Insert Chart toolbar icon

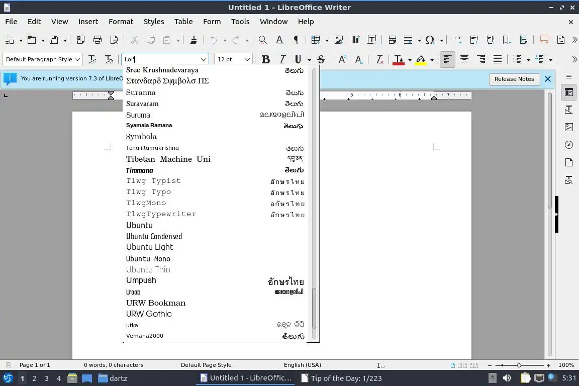[x=355, y=40]
